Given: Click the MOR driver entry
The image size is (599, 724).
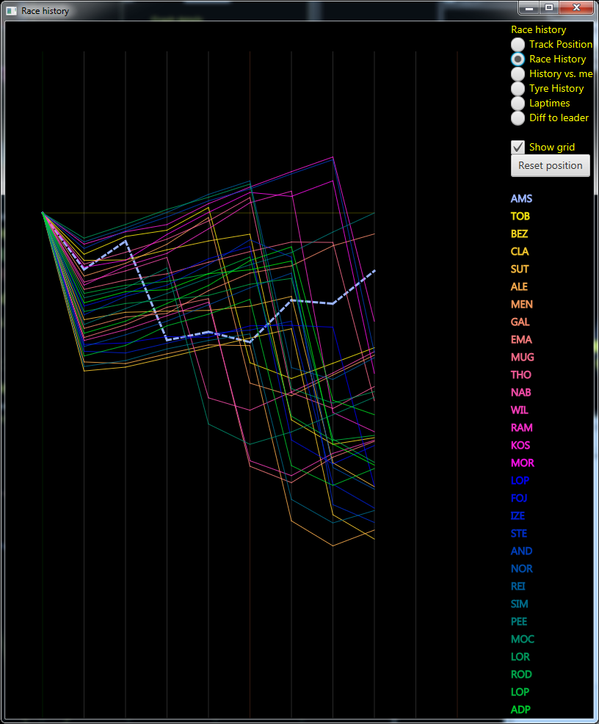Looking at the screenshot, I should 522,463.
